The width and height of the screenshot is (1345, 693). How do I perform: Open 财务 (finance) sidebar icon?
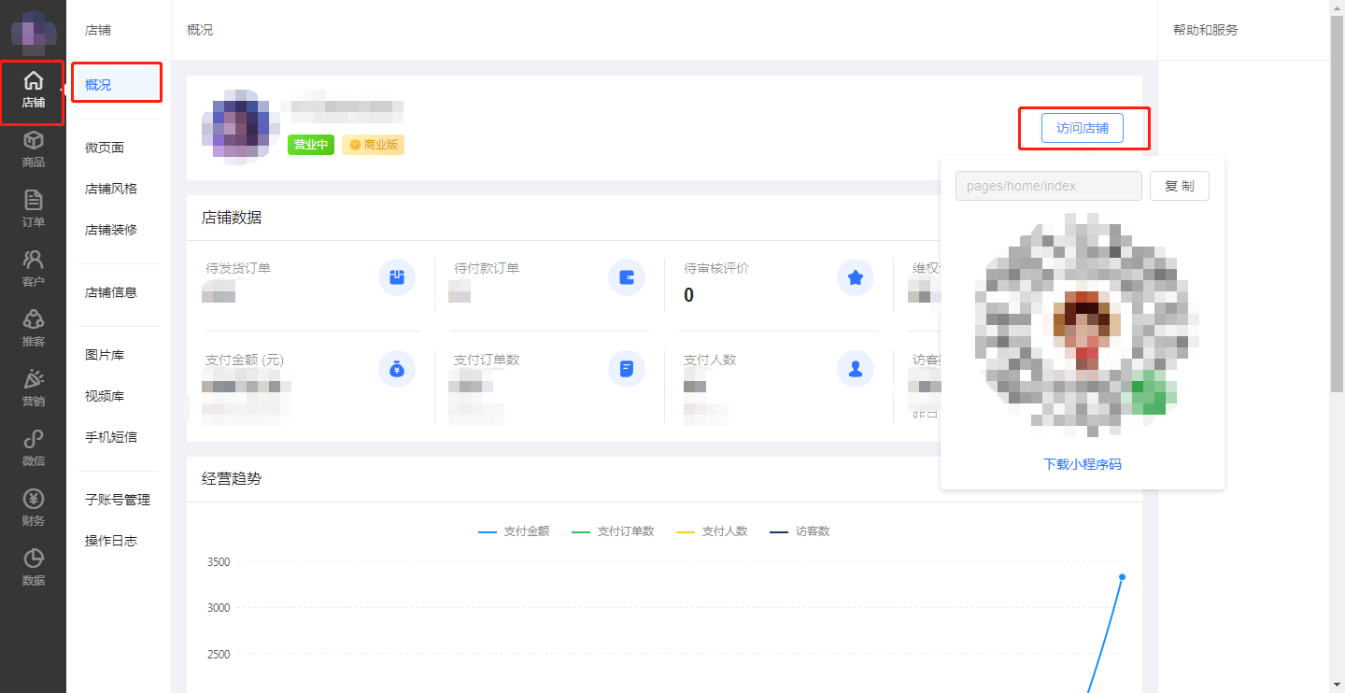33,508
